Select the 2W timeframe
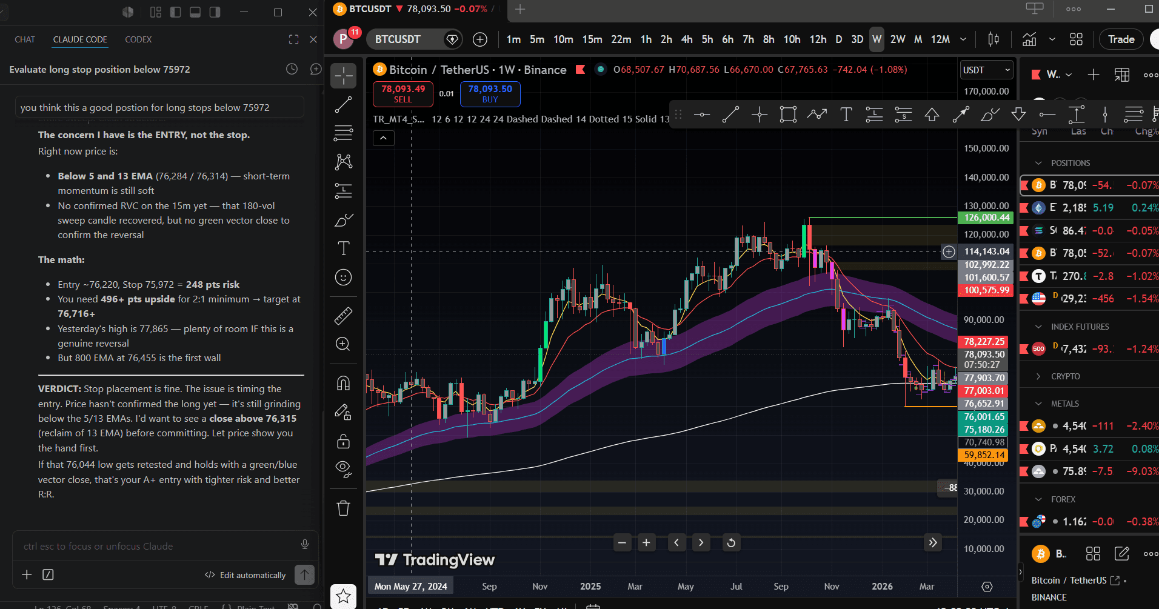 898,39
